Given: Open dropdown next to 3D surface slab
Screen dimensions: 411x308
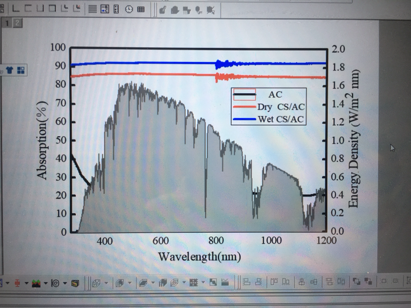Looking at the screenshot, I should click(153, 283).
